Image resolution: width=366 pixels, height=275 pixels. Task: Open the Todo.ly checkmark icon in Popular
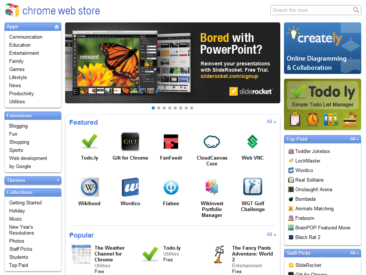pos(150,254)
